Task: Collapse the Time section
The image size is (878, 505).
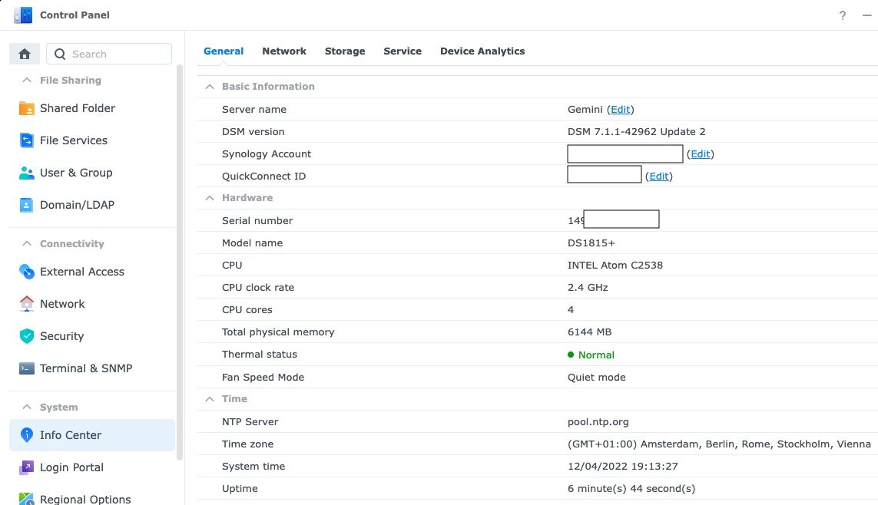Action: (210, 399)
